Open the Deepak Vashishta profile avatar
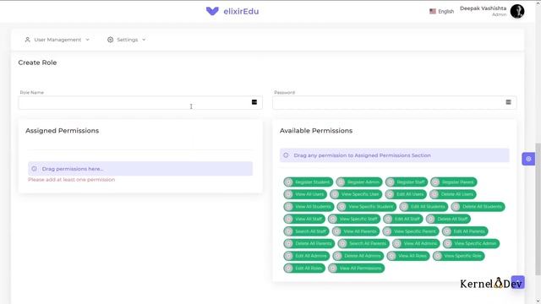 pyautogui.click(x=517, y=11)
